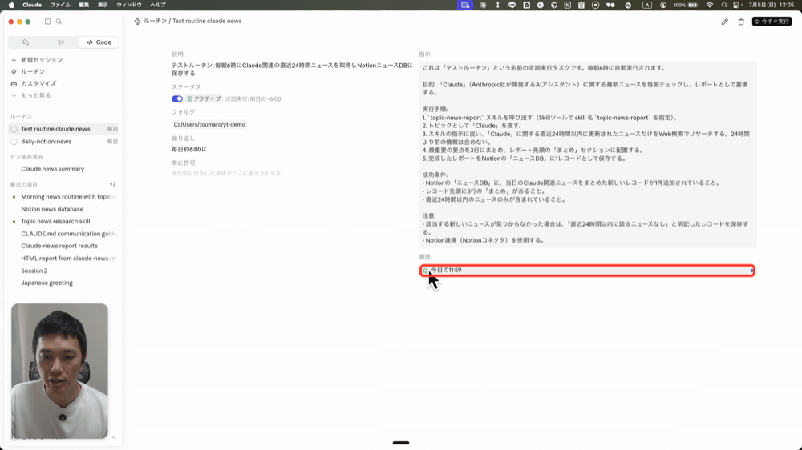The height and width of the screenshot is (450, 802).
Task: Open HTML report from claude-news session
Action: click(x=68, y=259)
